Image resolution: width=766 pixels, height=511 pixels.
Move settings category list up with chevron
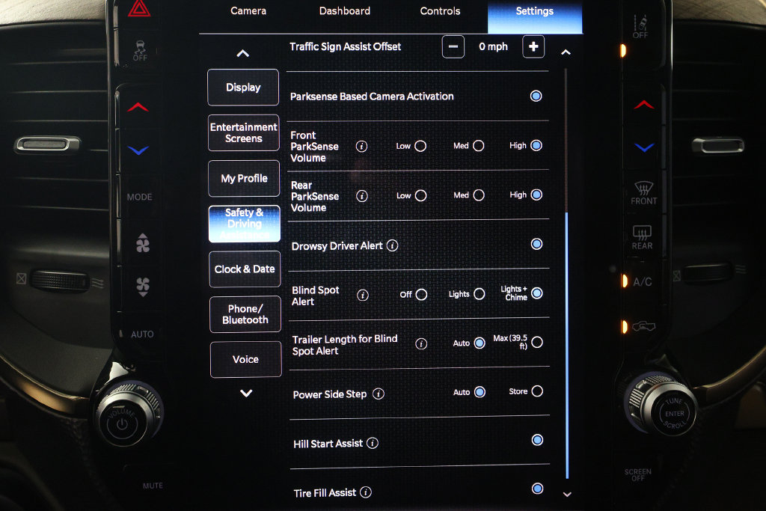pyautogui.click(x=243, y=53)
